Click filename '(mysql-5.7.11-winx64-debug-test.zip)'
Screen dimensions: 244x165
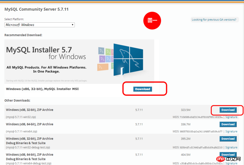tap(28, 163)
